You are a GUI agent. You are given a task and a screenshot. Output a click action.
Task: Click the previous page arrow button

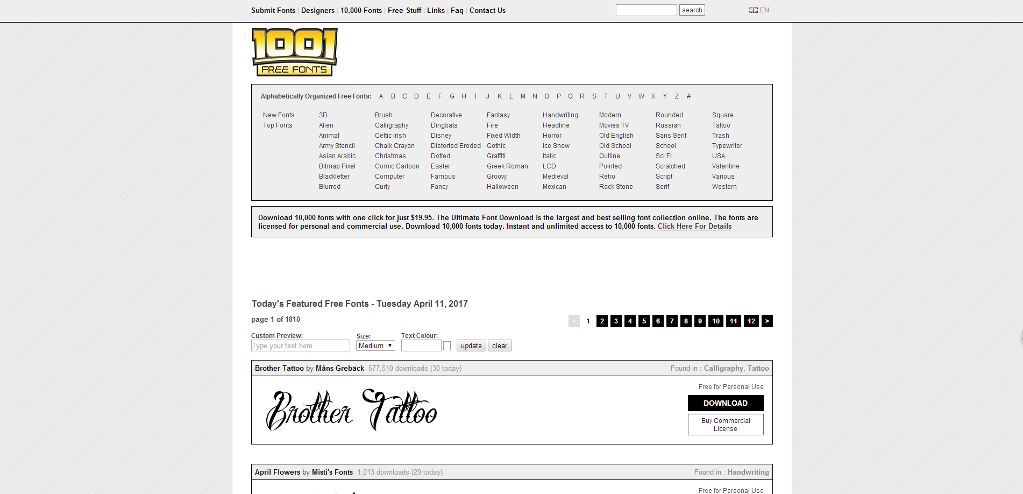pyautogui.click(x=574, y=321)
